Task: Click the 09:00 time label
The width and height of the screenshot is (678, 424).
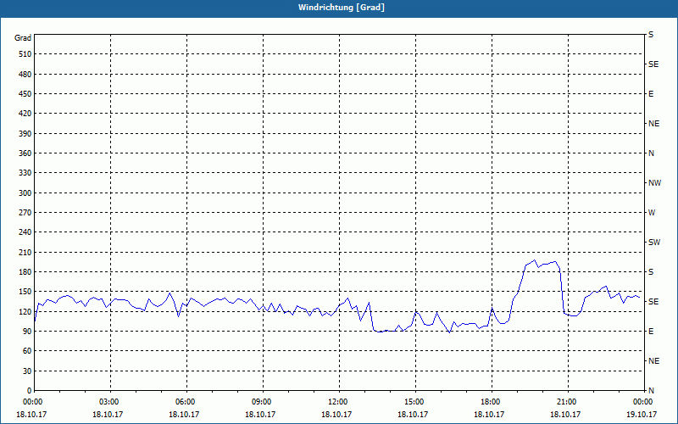Action: pos(263,401)
